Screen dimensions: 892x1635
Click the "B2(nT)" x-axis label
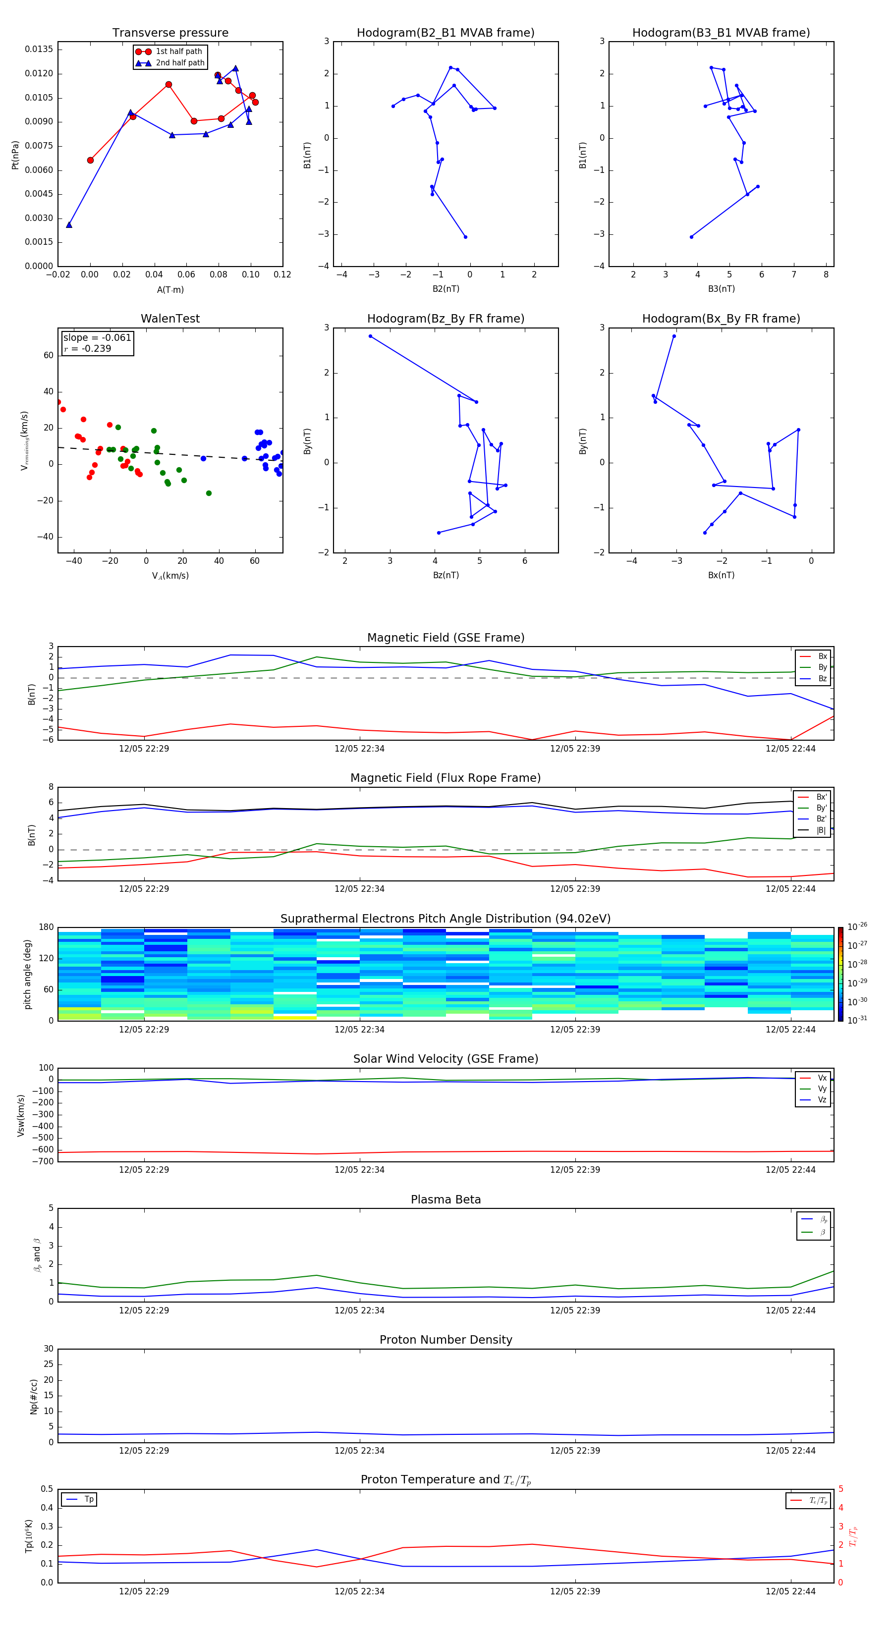446,289
